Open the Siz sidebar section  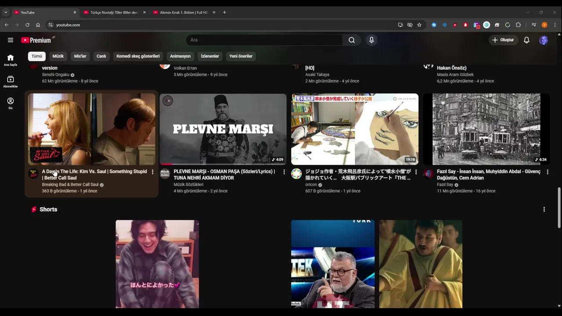point(11,104)
